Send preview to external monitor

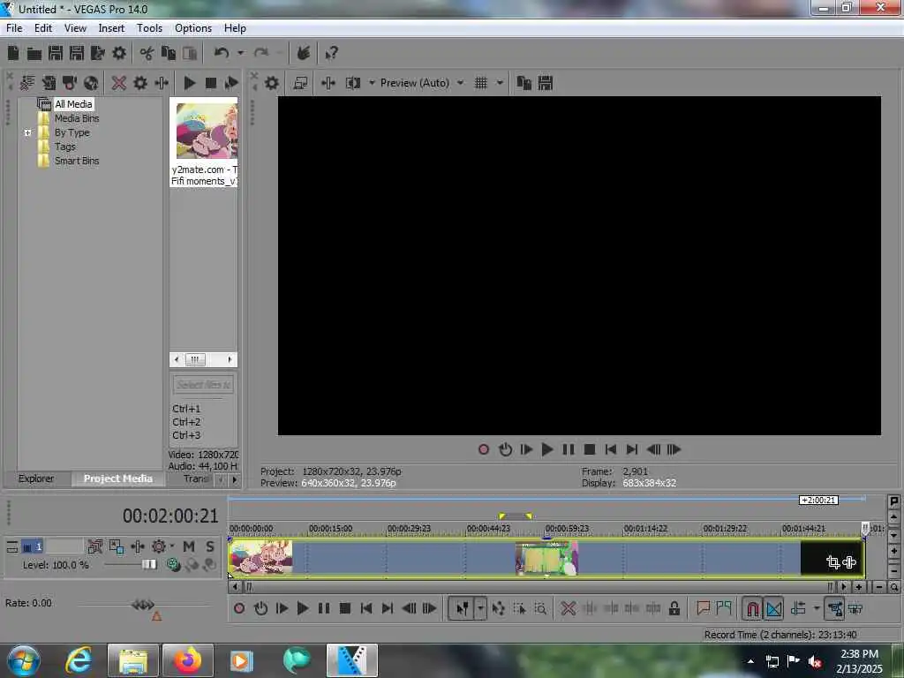tap(300, 83)
